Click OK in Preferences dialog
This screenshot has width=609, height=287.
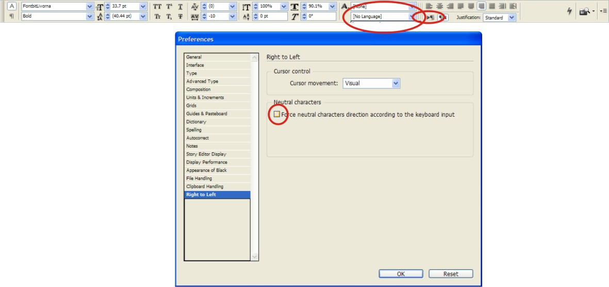click(401, 274)
